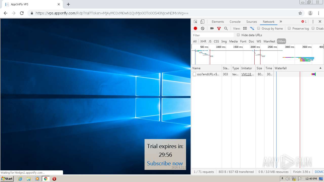Filter requests by WS
The width and height of the screenshot is (324, 182).
point(259,41)
